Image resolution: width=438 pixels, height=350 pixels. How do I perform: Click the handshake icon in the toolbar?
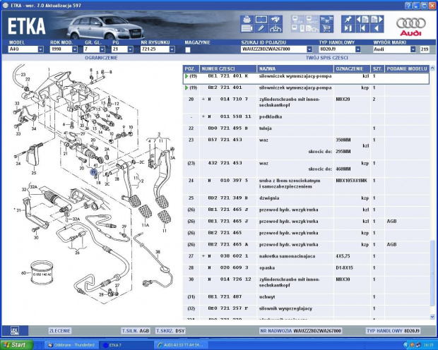click(x=276, y=20)
